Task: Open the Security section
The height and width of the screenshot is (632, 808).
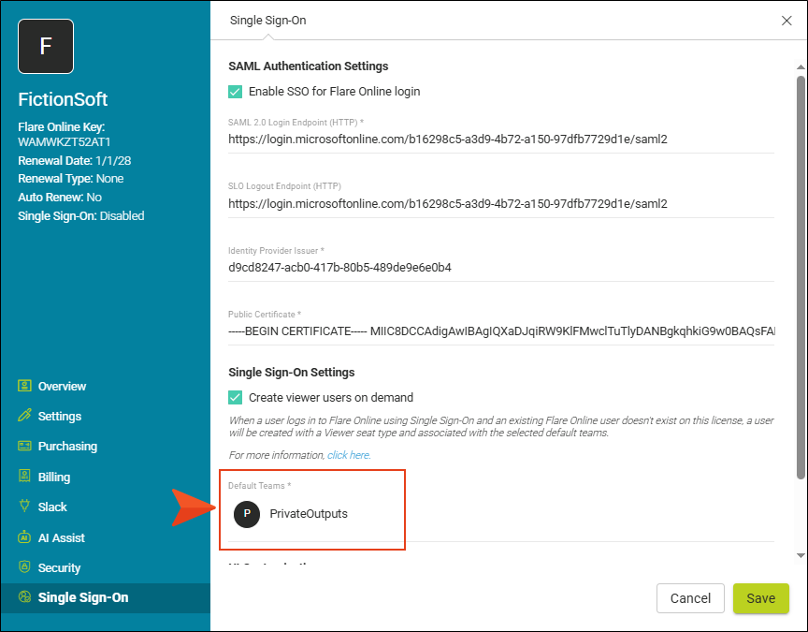Action: (x=59, y=567)
